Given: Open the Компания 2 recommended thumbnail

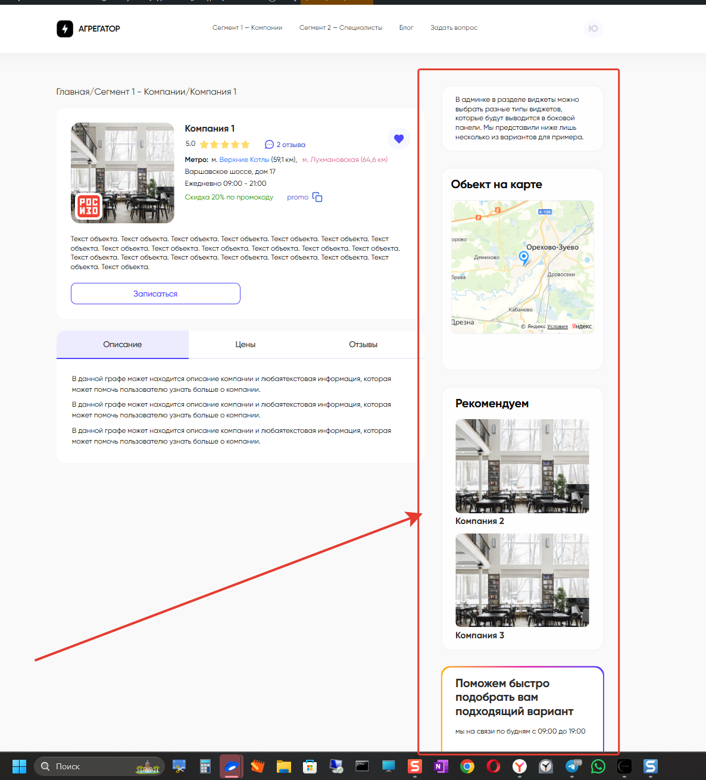Looking at the screenshot, I should tap(522, 466).
